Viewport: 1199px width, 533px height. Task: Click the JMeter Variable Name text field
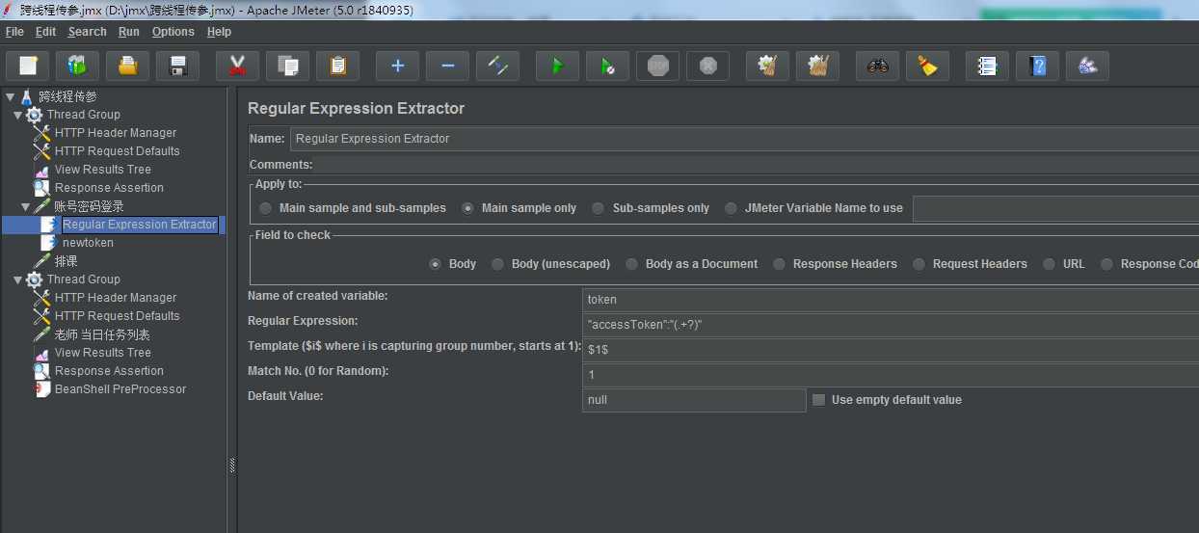[1055, 208]
